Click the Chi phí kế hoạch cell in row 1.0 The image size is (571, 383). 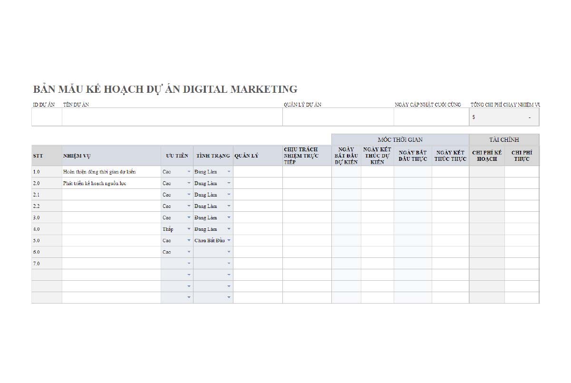[x=487, y=172]
